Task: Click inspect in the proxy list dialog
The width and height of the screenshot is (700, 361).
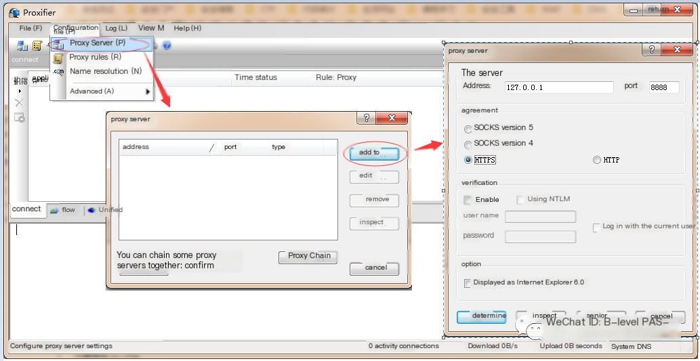Action: coord(374,223)
